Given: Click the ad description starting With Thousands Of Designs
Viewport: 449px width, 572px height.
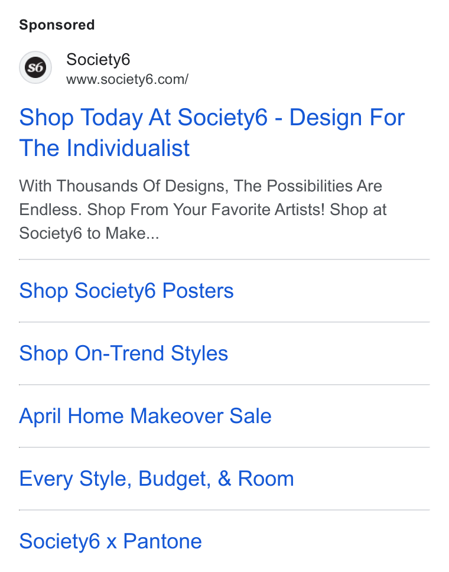Looking at the screenshot, I should coord(203,210).
